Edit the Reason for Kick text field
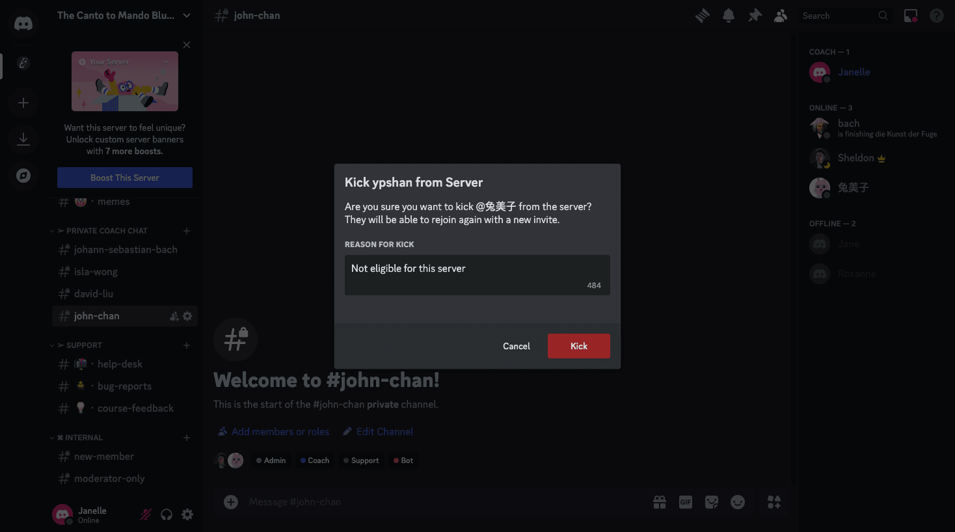 coord(477,275)
